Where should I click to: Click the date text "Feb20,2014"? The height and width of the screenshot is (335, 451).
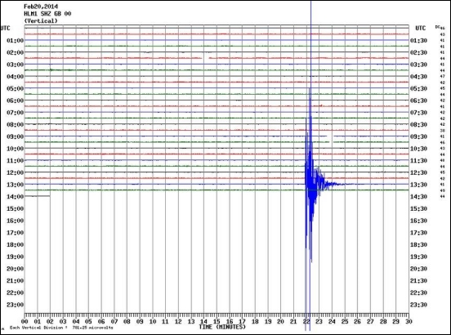[41, 7]
